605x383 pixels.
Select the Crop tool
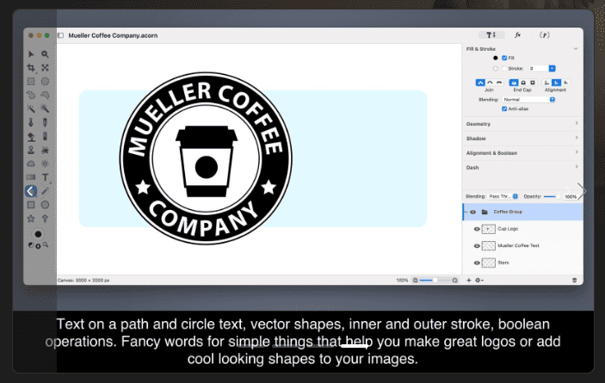click(x=31, y=68)
